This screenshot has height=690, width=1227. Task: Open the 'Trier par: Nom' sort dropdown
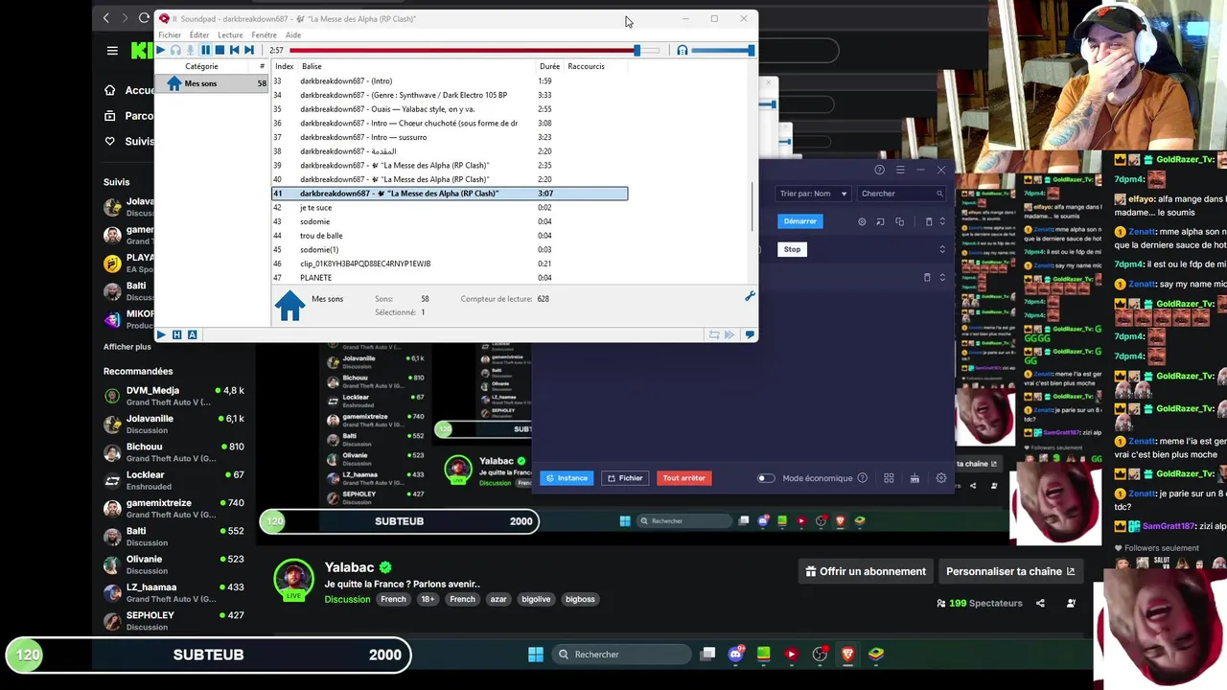tap(814, 194)
